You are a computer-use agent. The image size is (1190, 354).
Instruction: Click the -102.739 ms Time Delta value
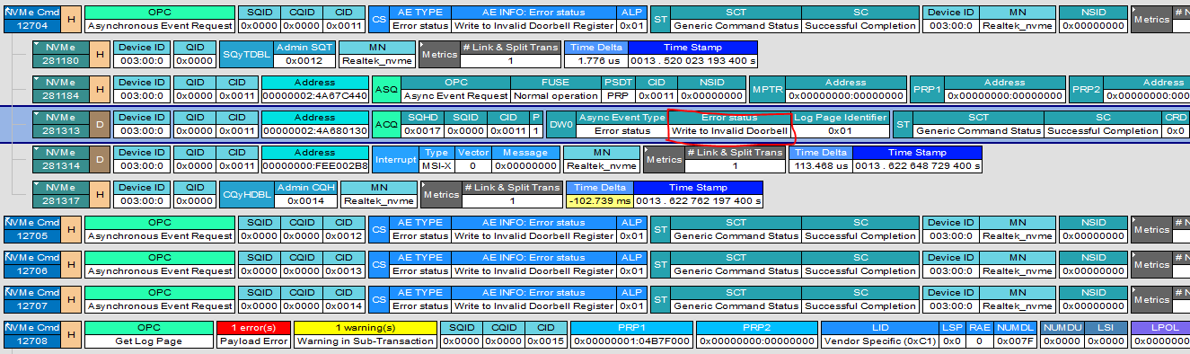(x=601, y=201)
